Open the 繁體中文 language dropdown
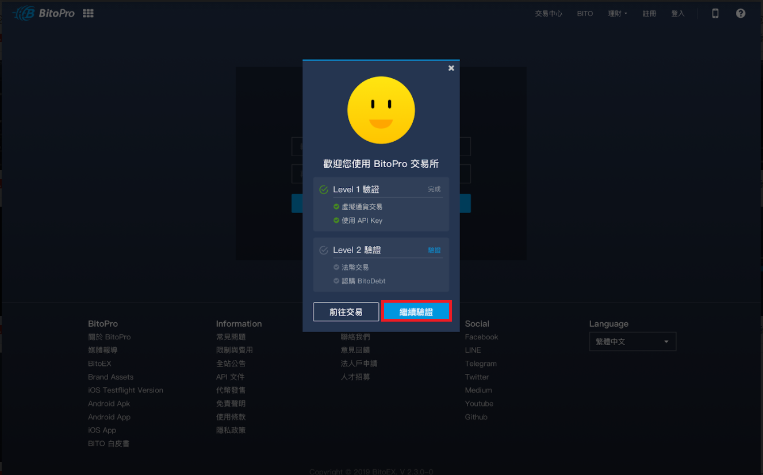Screen dimensions: 763x475 (x=632, y=342)
